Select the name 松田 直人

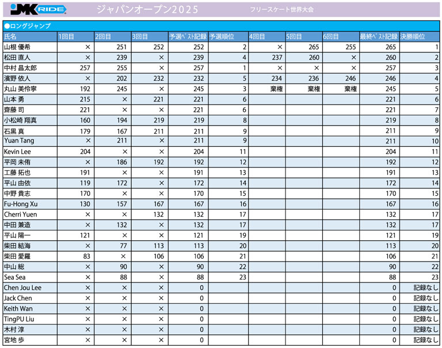tap(17, 58)
